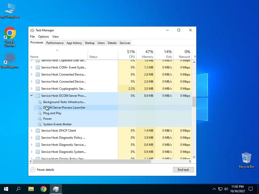The image size is (259, 194).
Task: Launch Chrome from the taskbar
Action: point(44,189)
